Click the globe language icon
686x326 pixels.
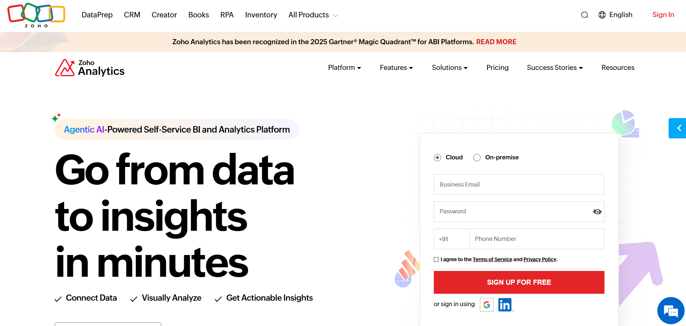tap(602, 15)
